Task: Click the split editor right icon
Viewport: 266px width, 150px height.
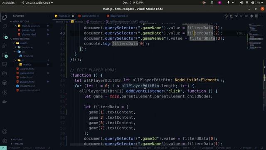Action: [256, 16]
